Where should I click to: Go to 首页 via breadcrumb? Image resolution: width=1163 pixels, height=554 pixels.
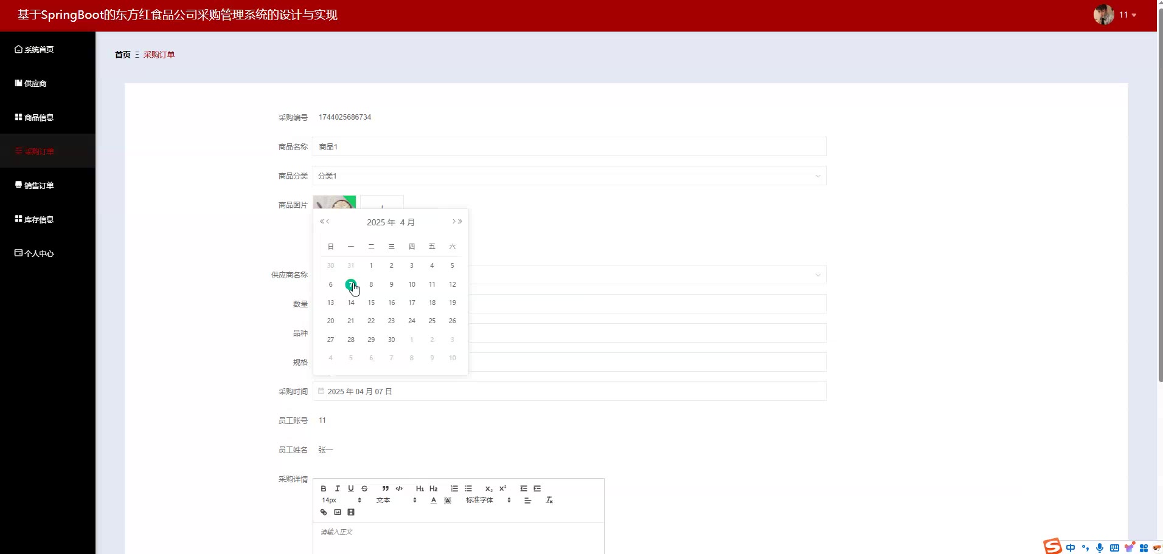click(123, 55)
